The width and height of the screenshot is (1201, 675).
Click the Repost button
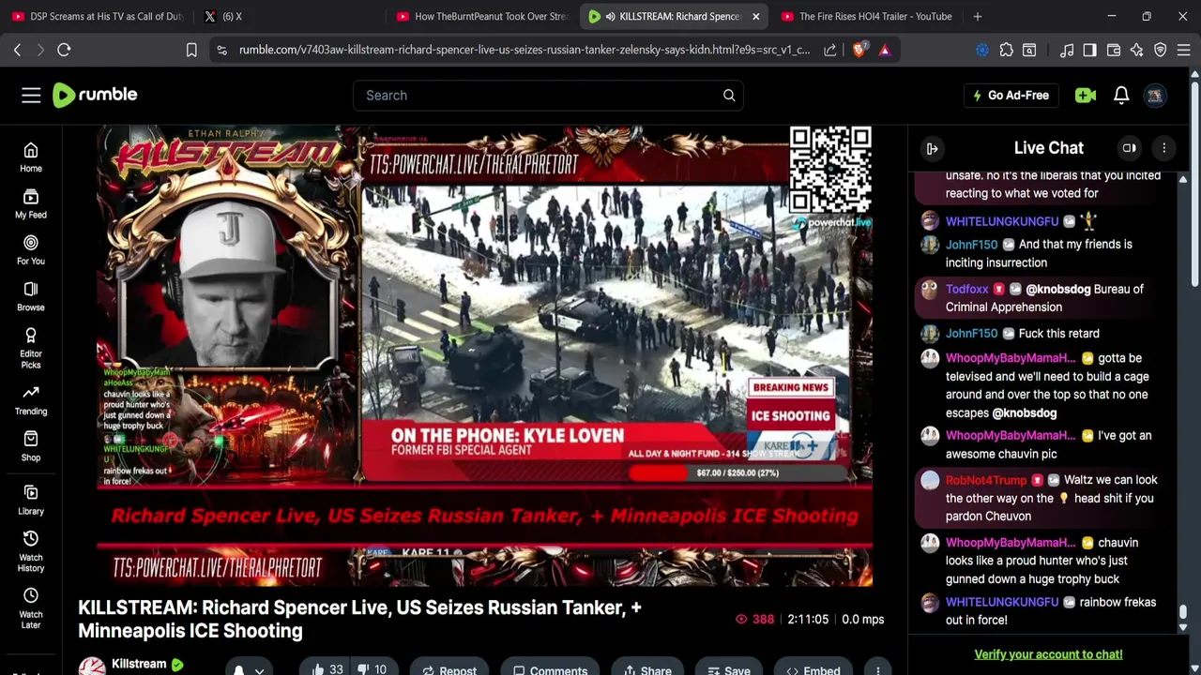[448, 669]
